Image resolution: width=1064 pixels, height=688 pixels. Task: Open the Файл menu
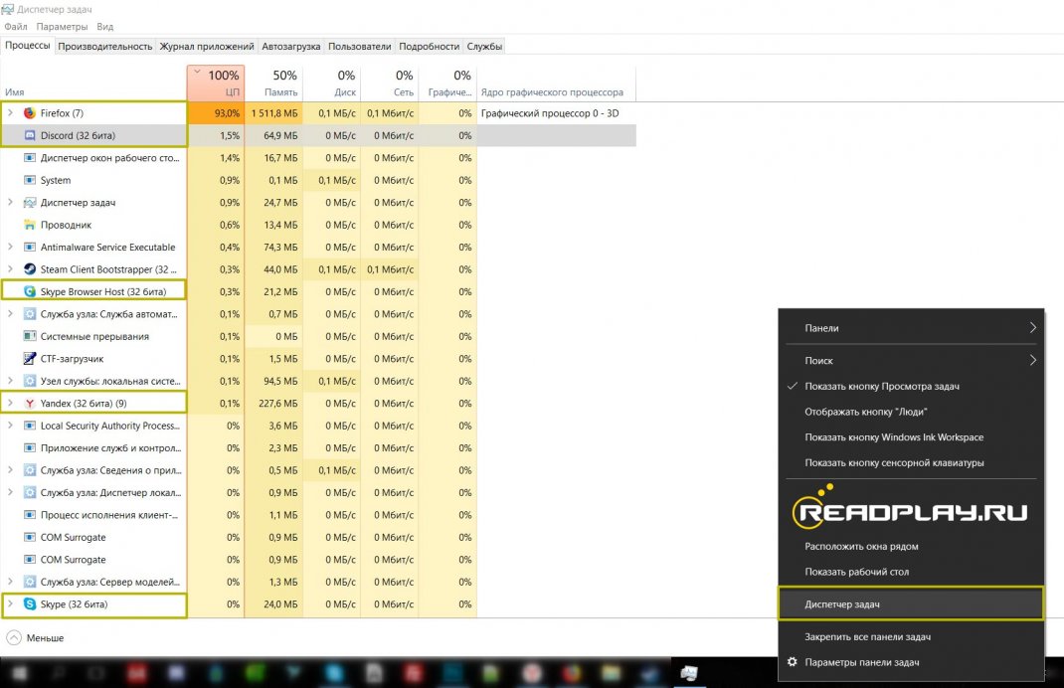point(16,27)
